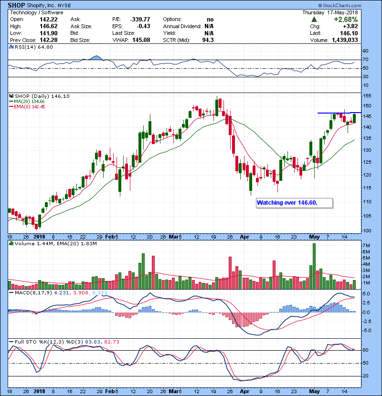Click the 7M volume axis label
The height and width of the screenshot is (396, 382).
click(x=366, y=246)
